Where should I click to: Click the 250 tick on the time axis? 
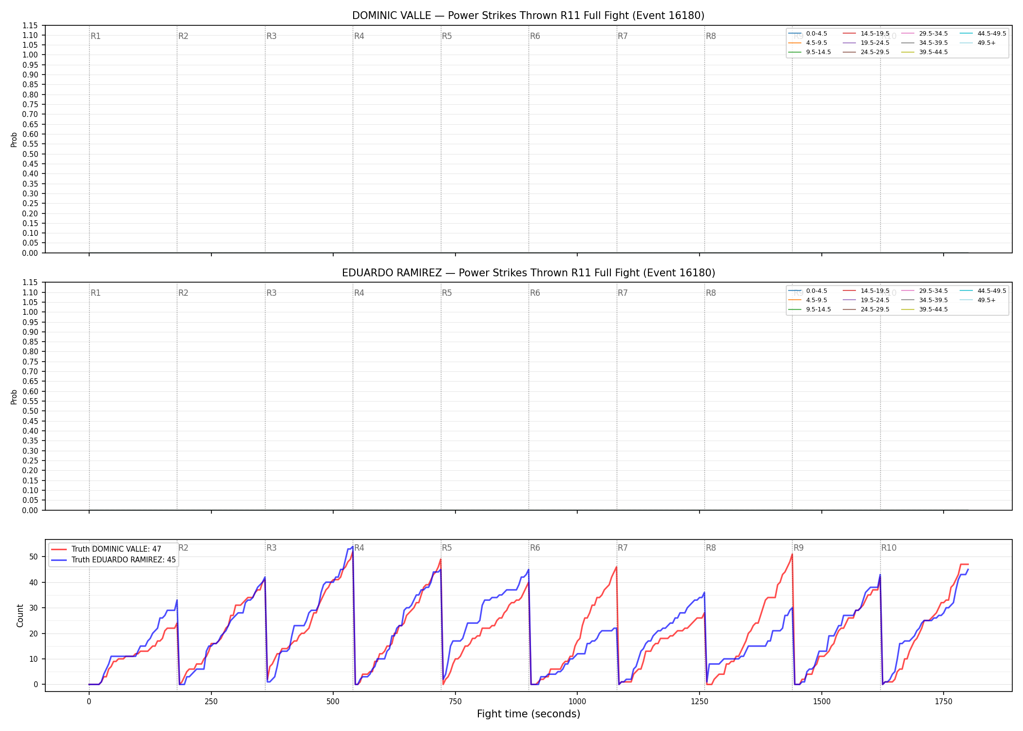tap(211, 702)
